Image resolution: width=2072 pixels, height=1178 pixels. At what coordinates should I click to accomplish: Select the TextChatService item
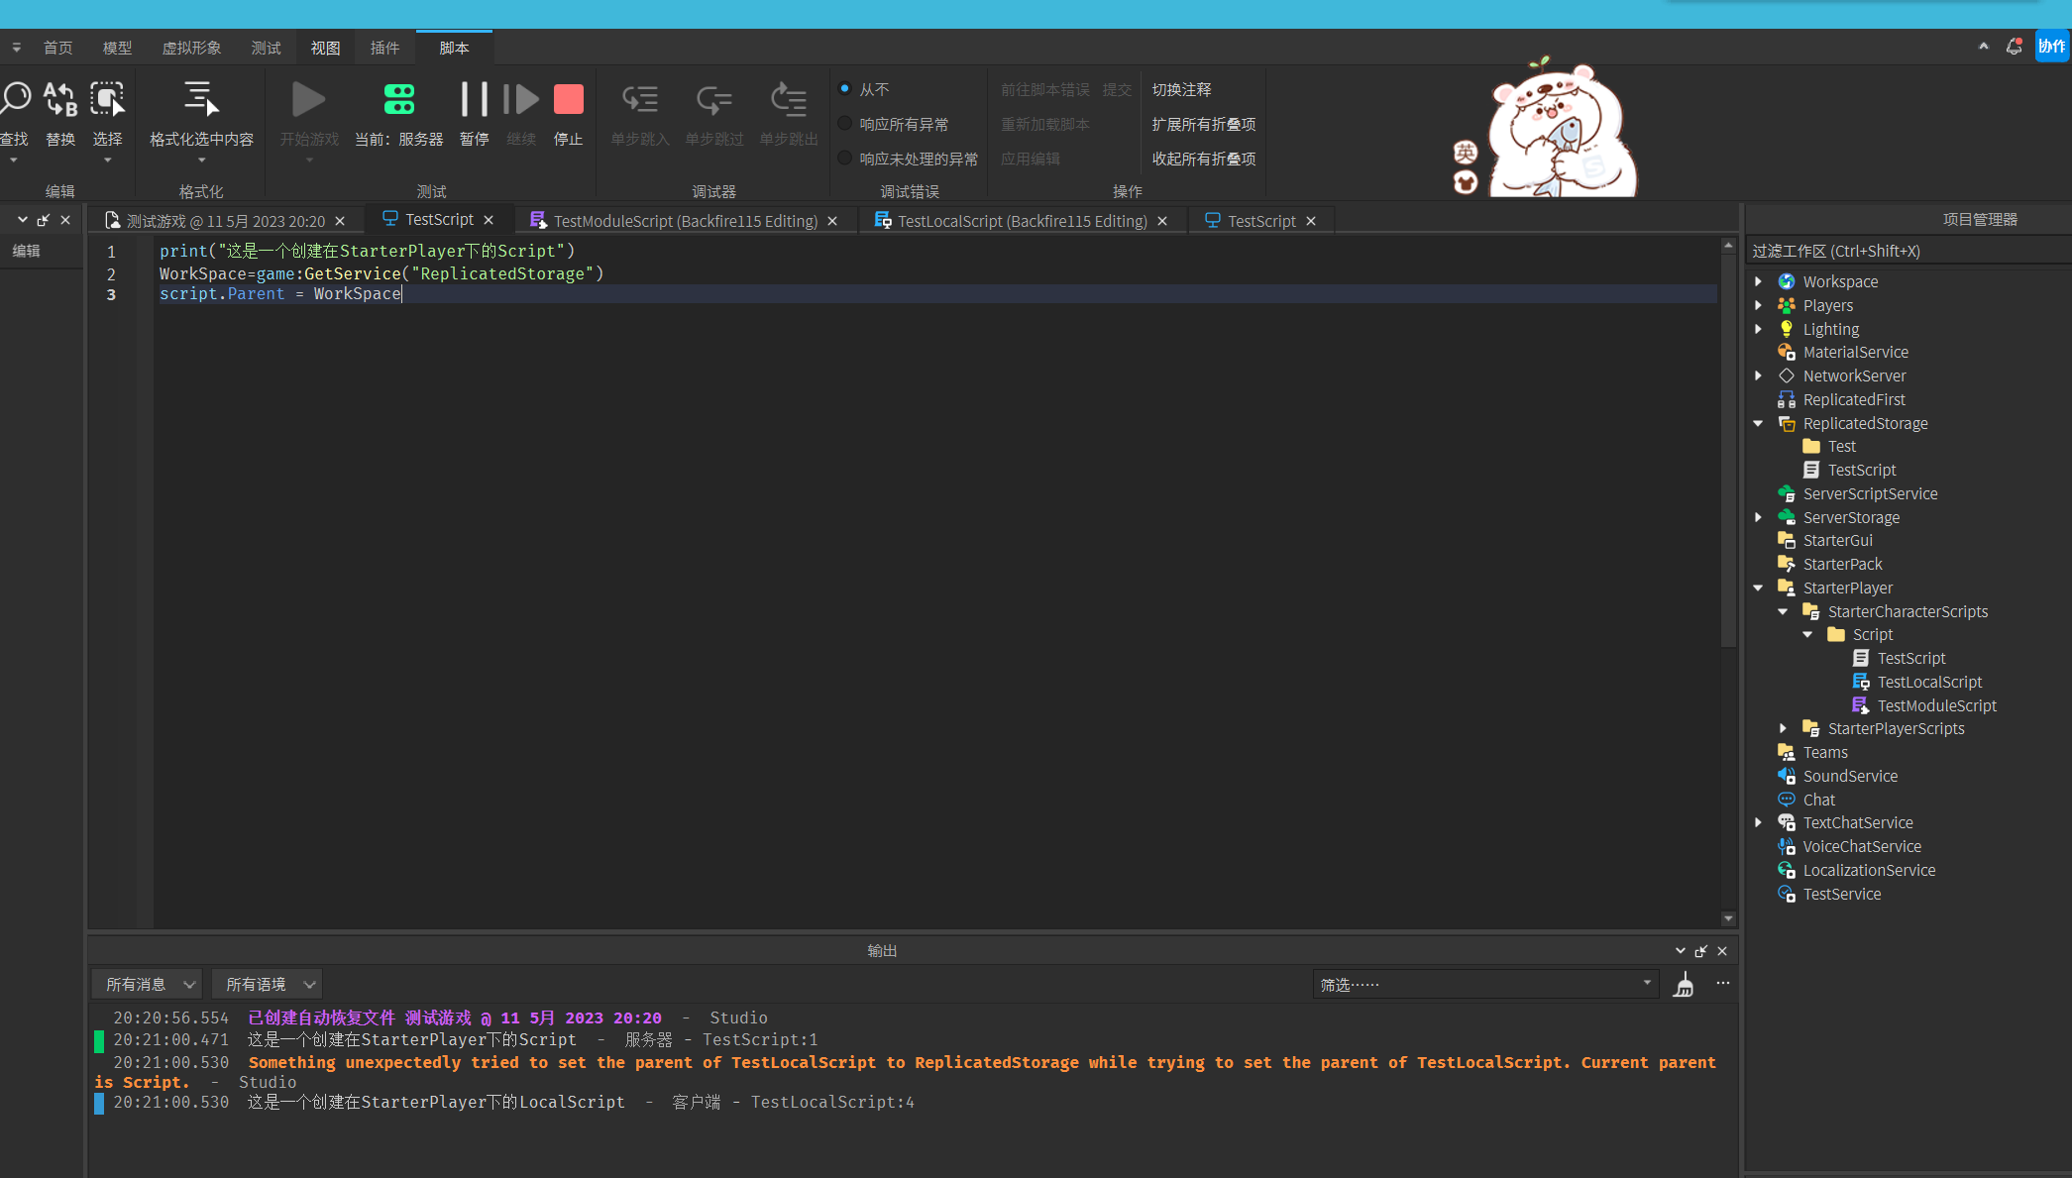coord(1858,822)
